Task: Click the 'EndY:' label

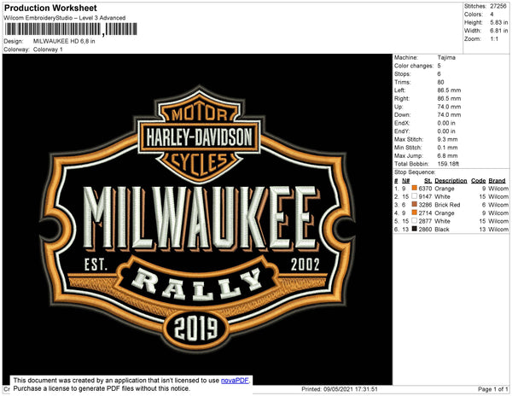Action: (x=402, y=131)
